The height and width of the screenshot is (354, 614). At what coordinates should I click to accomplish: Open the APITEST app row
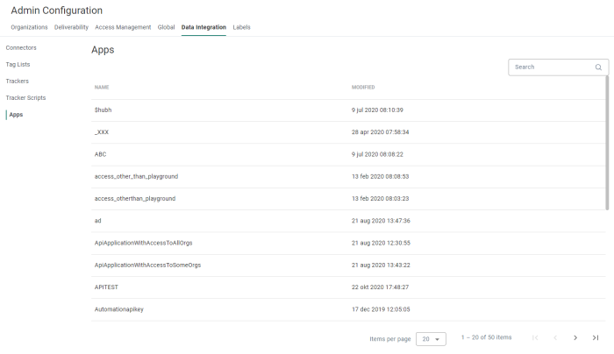(106, 287)
